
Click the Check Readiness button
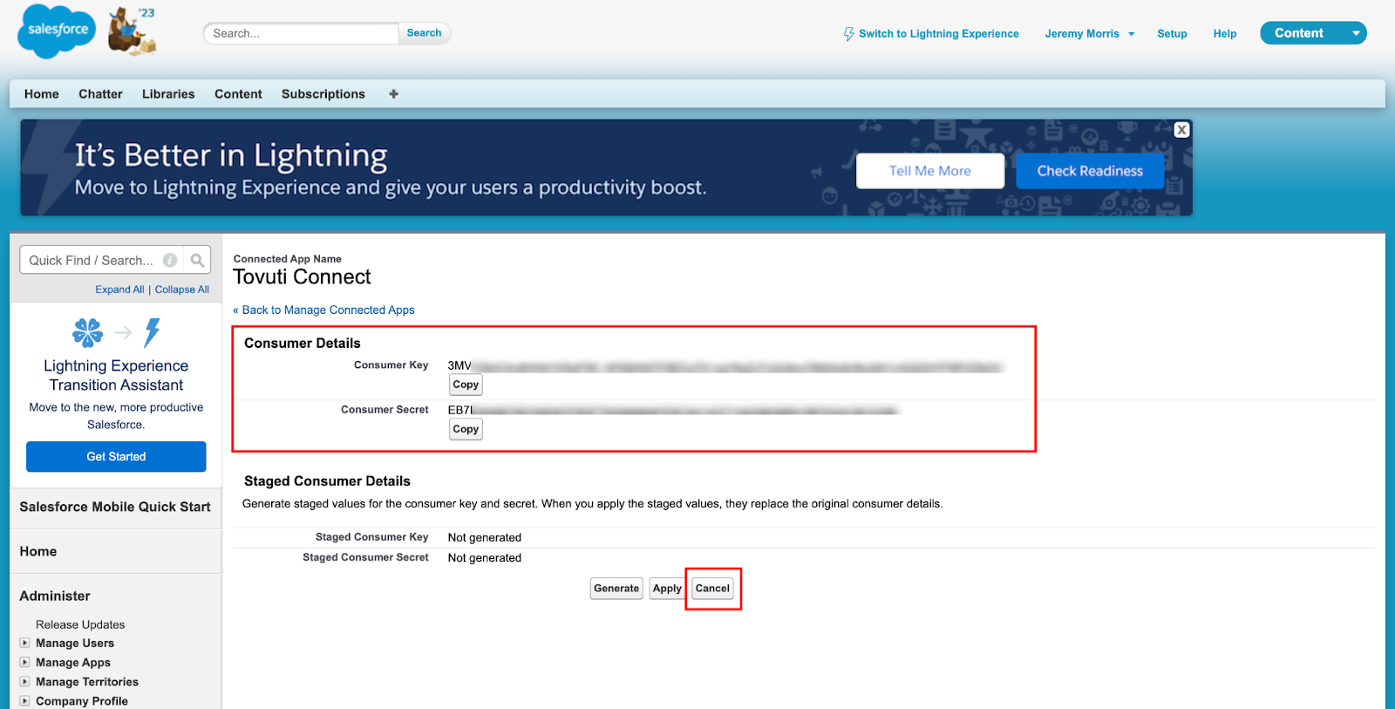[x=1090, y=171]
